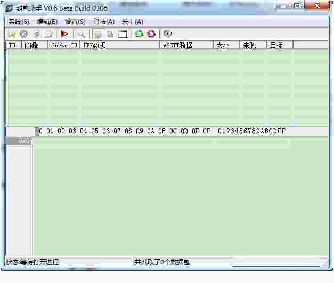Open the 关于(A) menu
334x283 pixels.
point(133,22)
